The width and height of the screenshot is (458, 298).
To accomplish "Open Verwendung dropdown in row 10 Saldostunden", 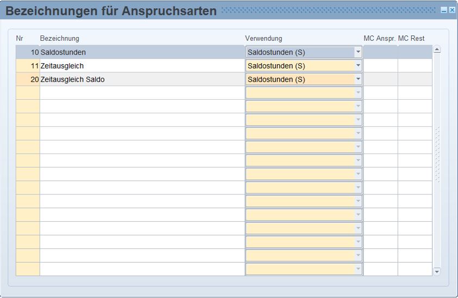I will [358, 52].
